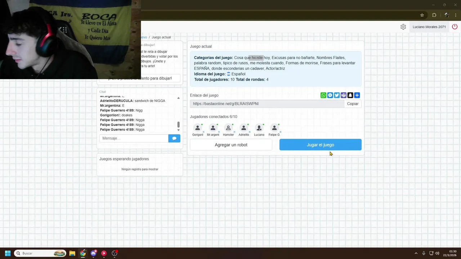Click the chat scrollbar thumb

point(178,124)
